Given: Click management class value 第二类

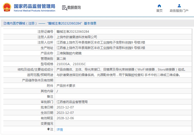Looking at the screenshot, I should [x=61, y=59].
